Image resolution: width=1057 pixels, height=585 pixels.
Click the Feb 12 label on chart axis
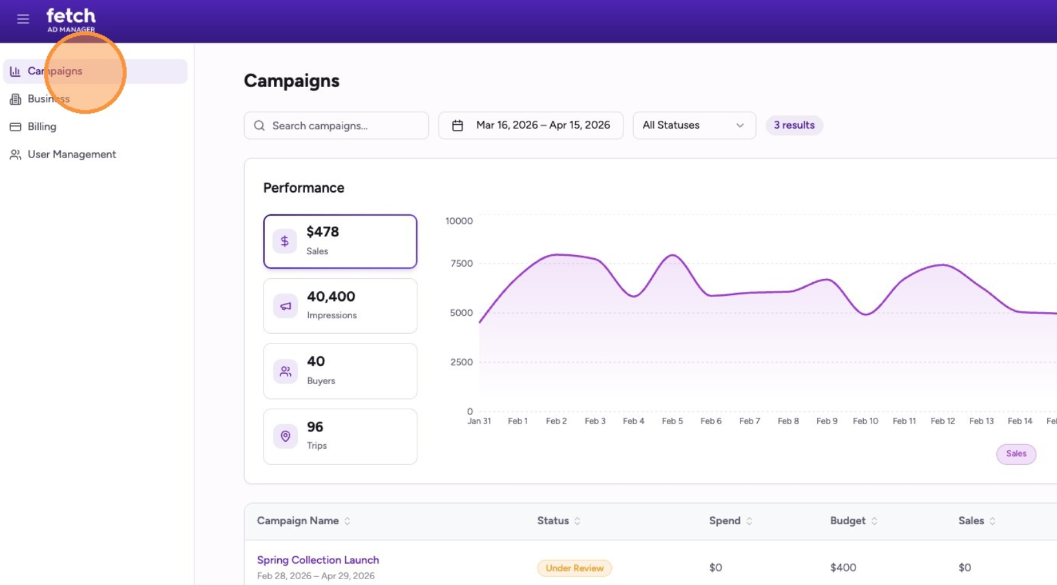943,421
